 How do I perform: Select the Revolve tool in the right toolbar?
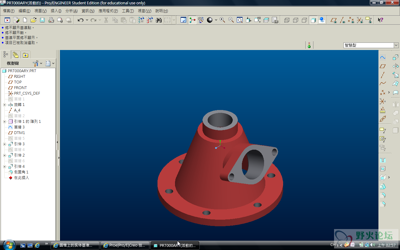pyautogui.click(x=396, y=66)
